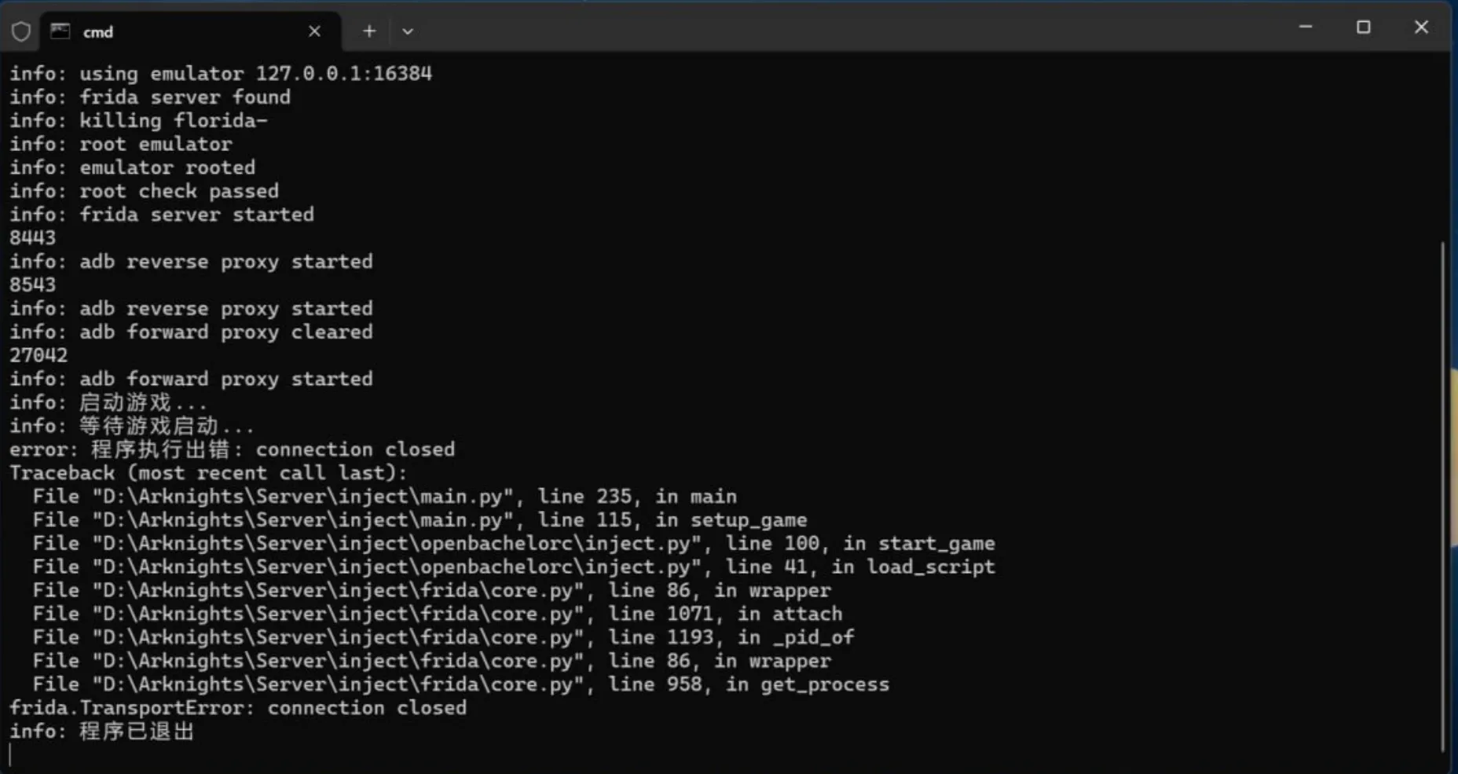Viewport: 1458px width, 774px height.
Task: Click the core.py get_process traceback entry
Action: click(x=461, y=684)
